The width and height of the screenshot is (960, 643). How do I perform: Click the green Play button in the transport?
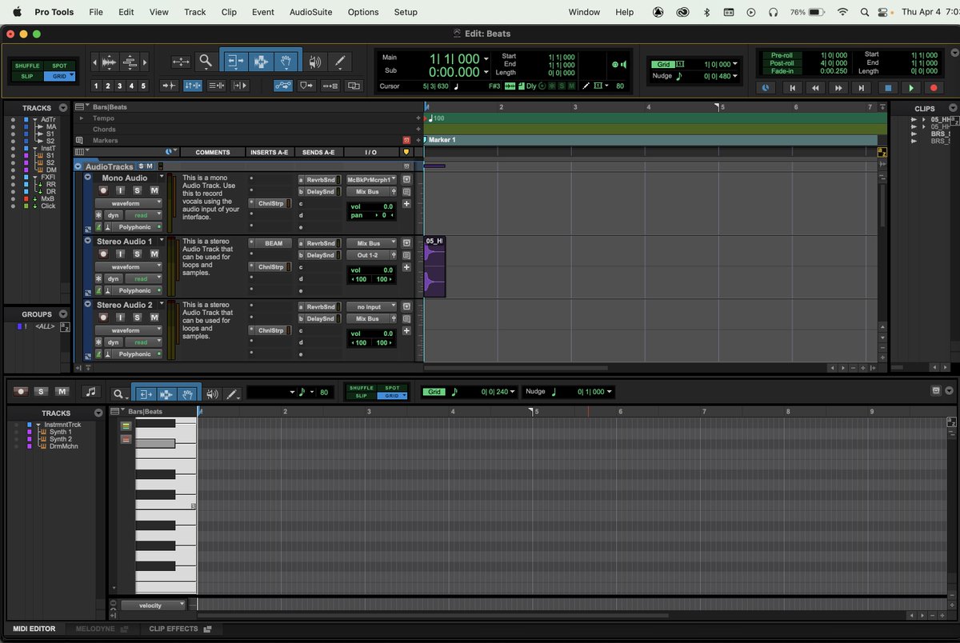910,88
